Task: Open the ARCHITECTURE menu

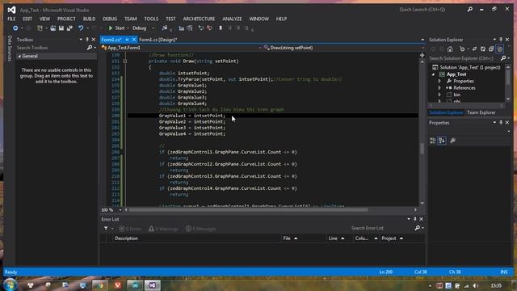Action: (x=199, y=19)
